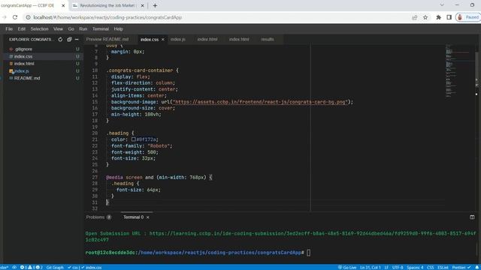Image resolution: width=481 pixels, height=270 pixels.
Task: Refresh the Explorer file tree
Action: 60,40
